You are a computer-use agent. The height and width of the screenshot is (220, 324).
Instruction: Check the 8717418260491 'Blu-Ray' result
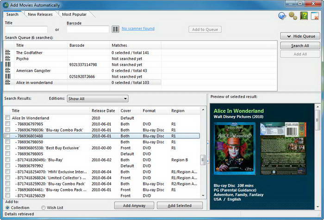(8, 159)
